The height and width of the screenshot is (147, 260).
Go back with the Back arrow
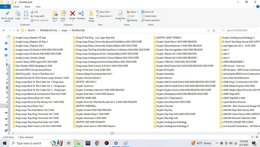point(4,30)
